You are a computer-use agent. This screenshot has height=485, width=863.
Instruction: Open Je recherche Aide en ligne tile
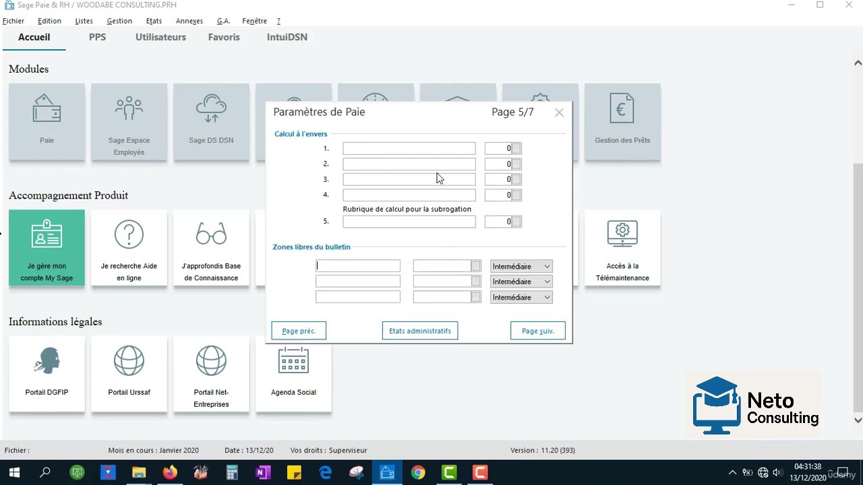coord(129,248)
